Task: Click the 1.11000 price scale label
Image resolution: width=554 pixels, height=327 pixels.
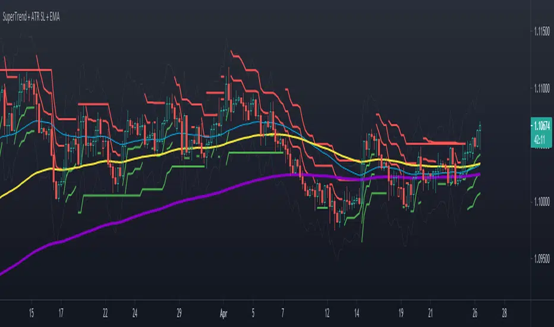Action: [x=542, y=89]
